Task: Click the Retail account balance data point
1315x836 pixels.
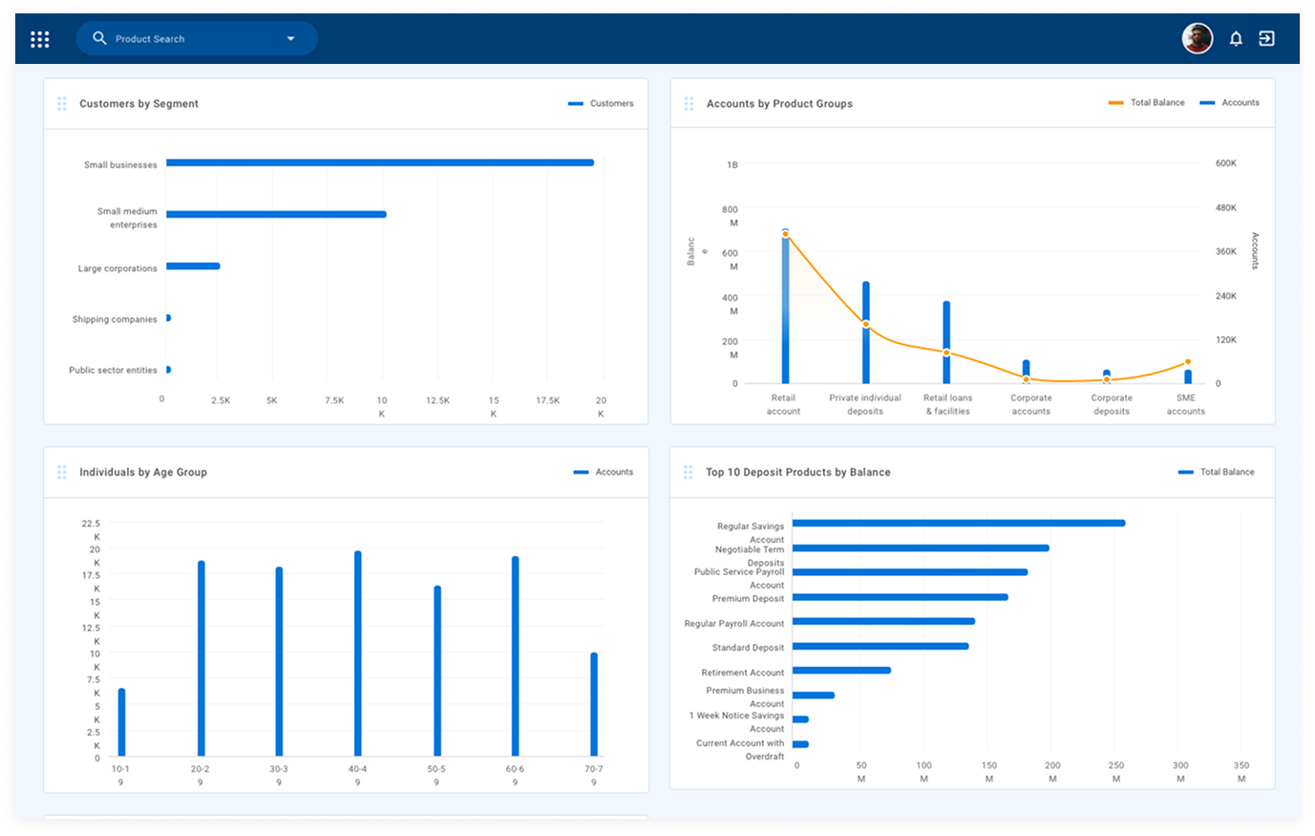Action: coord(785,234)
